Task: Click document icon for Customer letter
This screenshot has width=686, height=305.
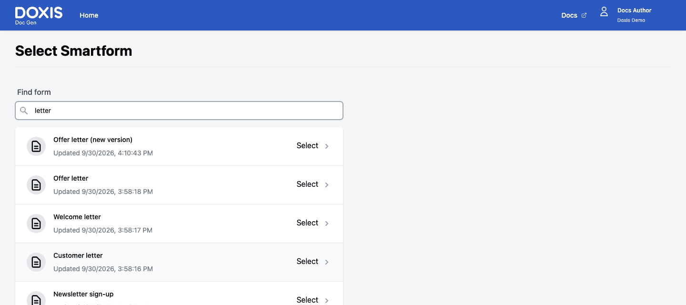Action: (36, 262)
